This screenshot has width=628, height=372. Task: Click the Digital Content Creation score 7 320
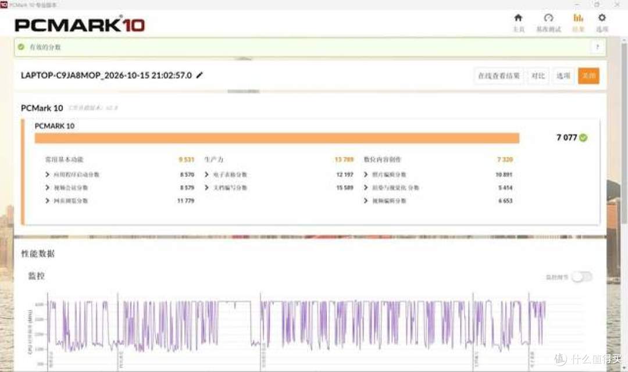[505, 159]
